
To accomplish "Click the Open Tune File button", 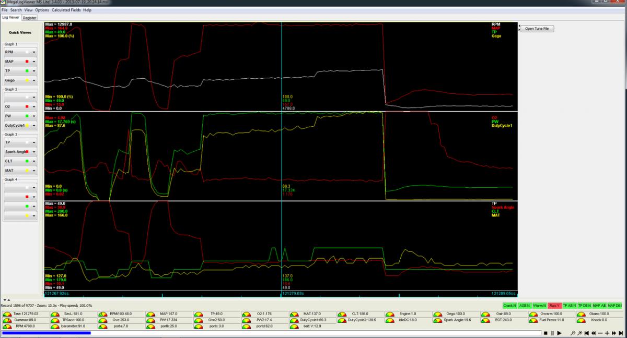I will pos(537,29).
